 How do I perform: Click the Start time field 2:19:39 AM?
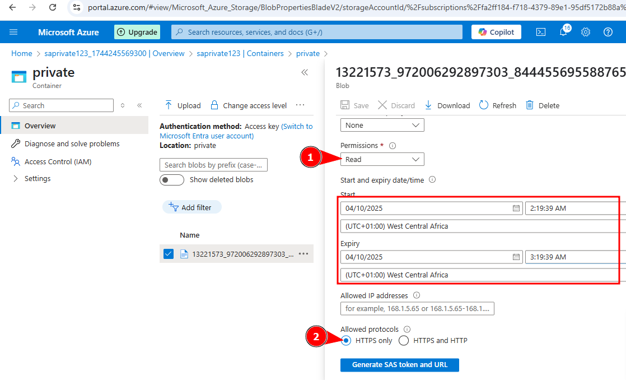[x=575, y=208]
